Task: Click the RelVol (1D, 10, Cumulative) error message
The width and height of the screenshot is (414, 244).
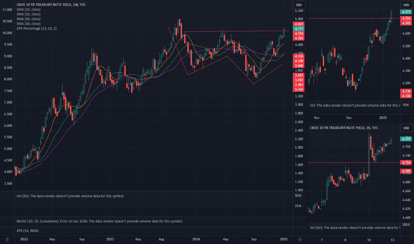Action: tap(100, 221)
